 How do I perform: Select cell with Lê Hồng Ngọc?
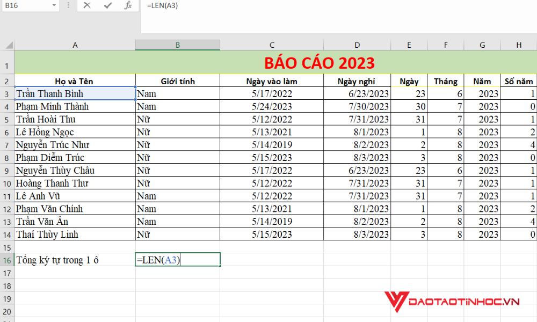[75, 131]
